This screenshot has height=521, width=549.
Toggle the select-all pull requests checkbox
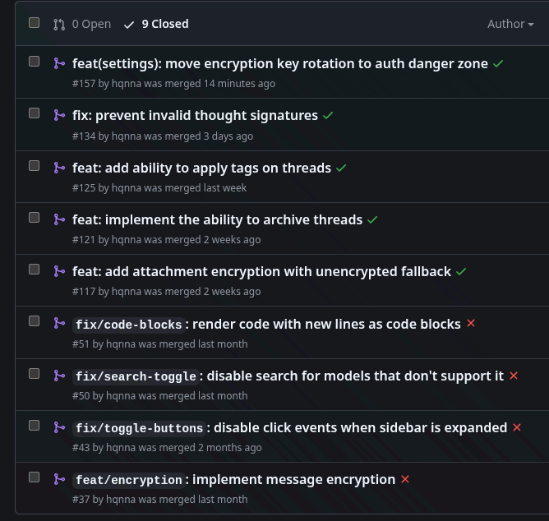[x=34, y=23]
